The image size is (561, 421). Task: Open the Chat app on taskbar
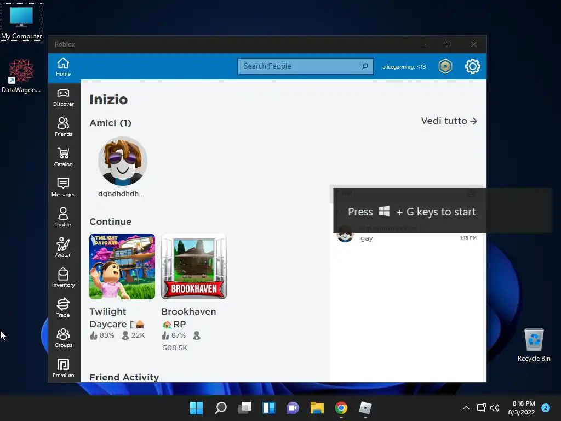(293, 408)
